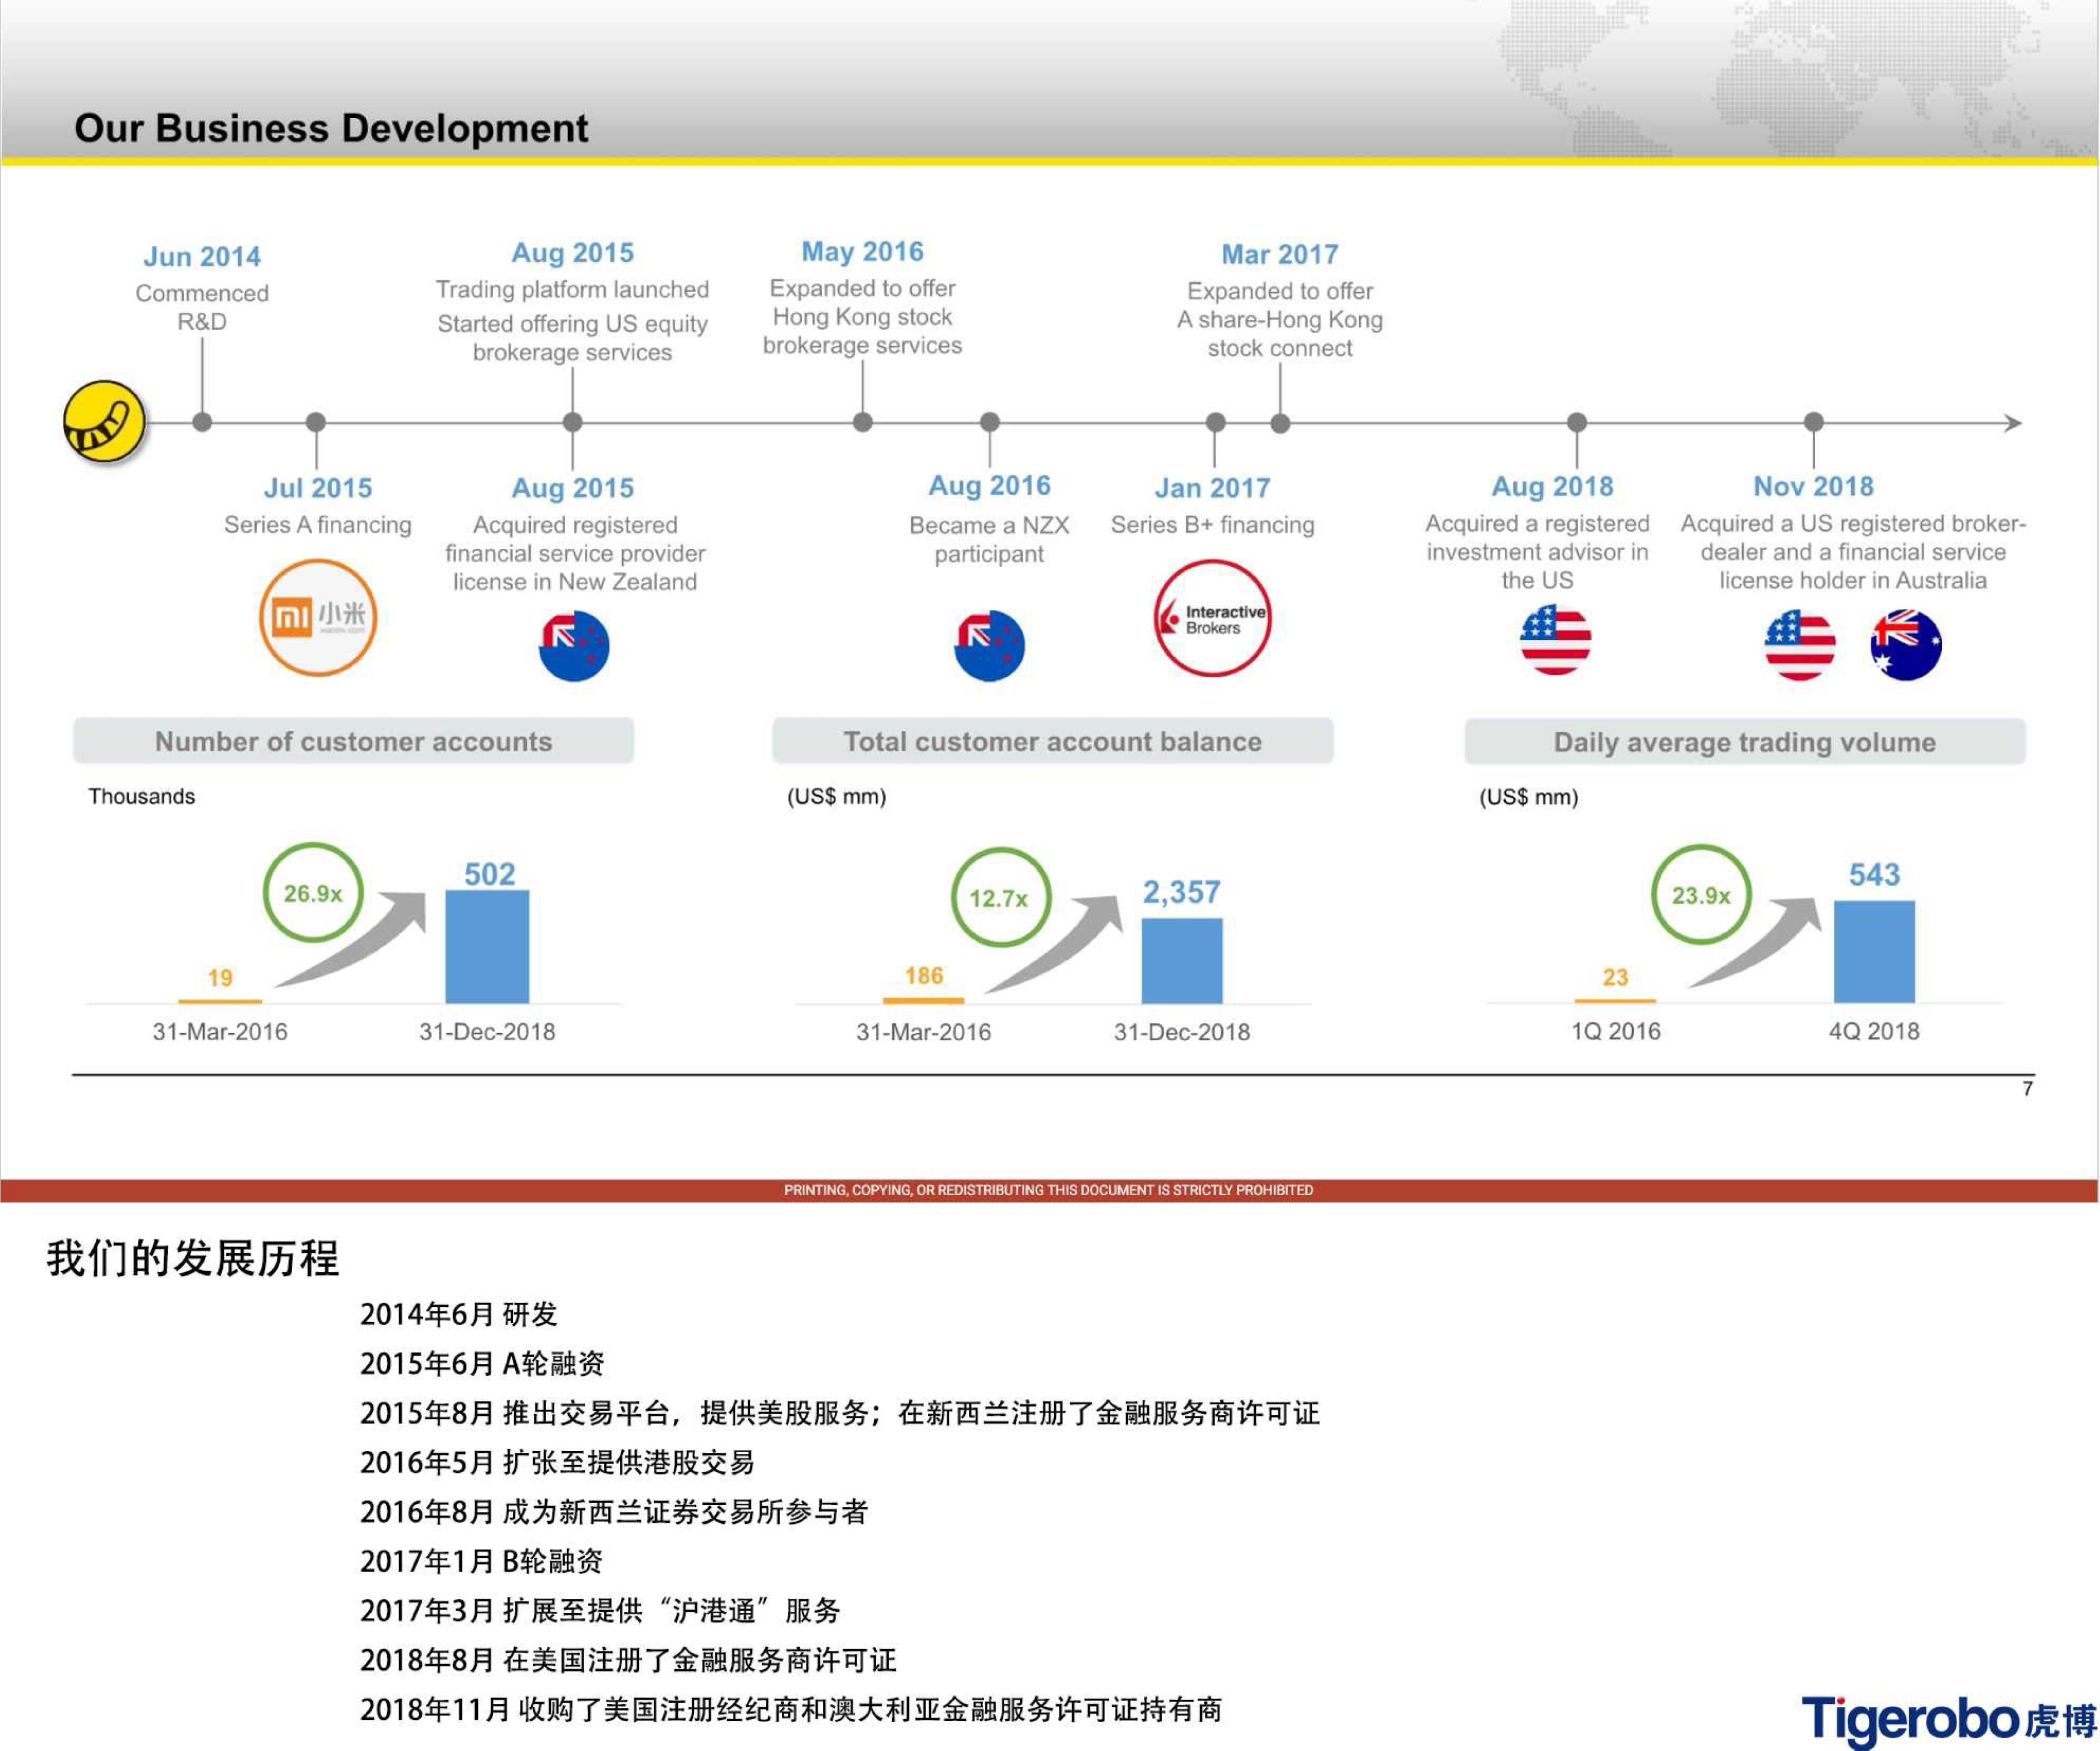Click the 26.9x growth circle

[313, 892]
